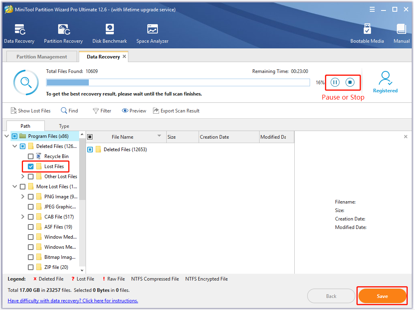Click the orange Save button
Screen dimensions: 415x310
[382, 296]
